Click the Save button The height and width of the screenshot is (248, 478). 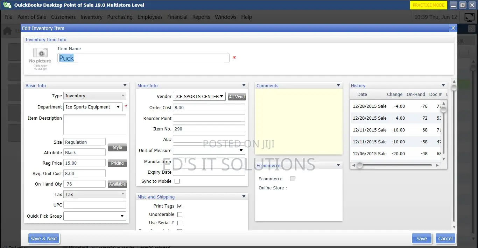[x=422, y=239]
